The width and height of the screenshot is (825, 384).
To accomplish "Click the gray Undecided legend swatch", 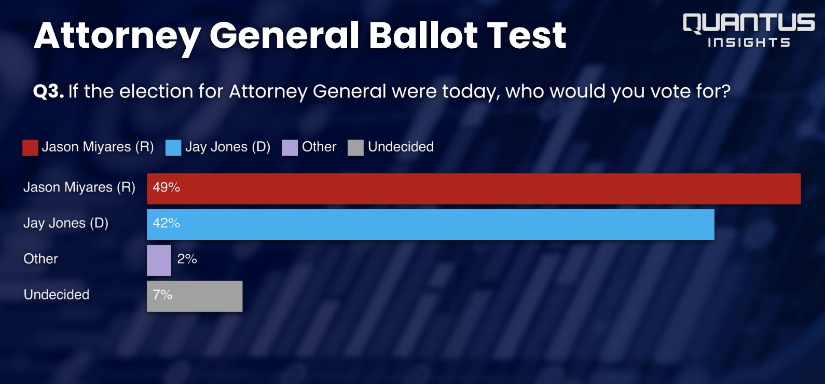I will (x=355, y=148).
